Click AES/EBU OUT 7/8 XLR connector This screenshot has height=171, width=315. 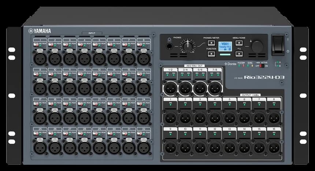coord(215,88)
